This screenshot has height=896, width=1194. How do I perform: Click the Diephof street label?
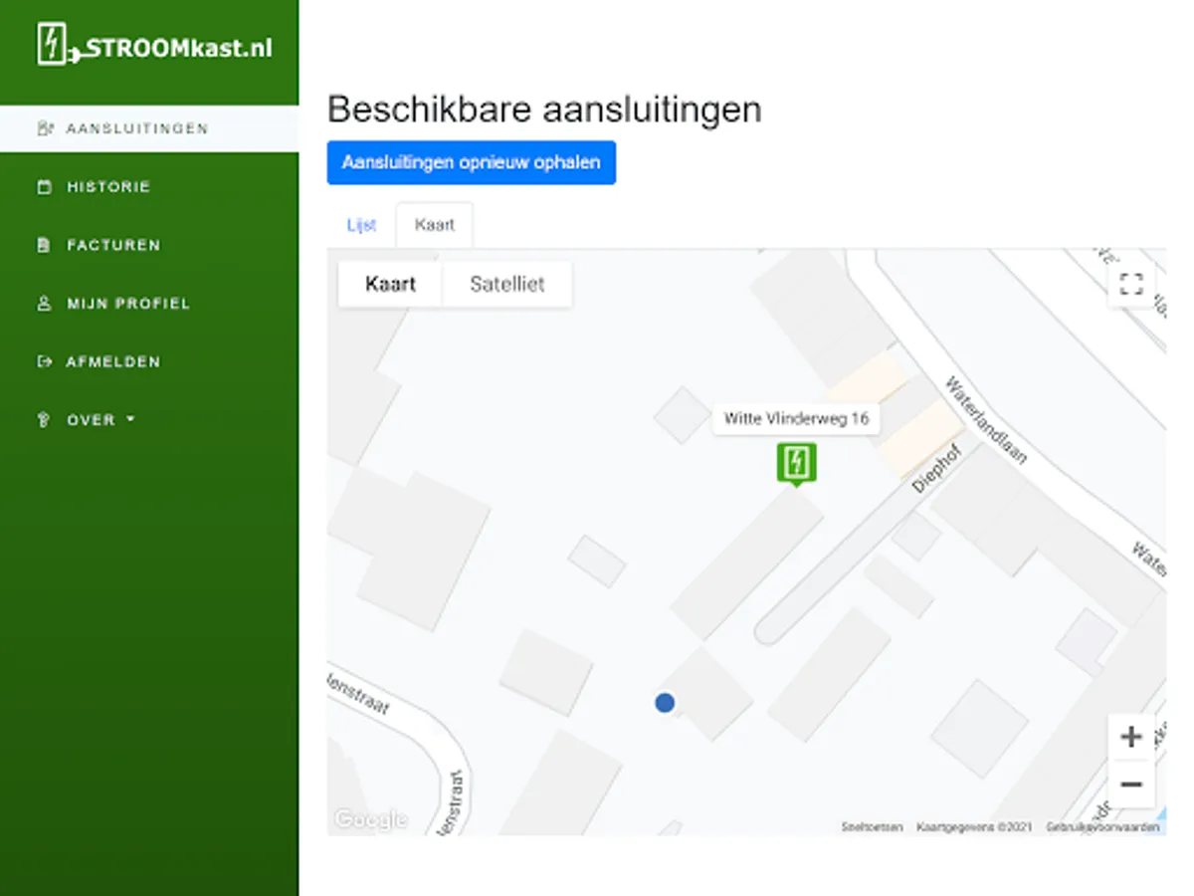tap(937, 469)
